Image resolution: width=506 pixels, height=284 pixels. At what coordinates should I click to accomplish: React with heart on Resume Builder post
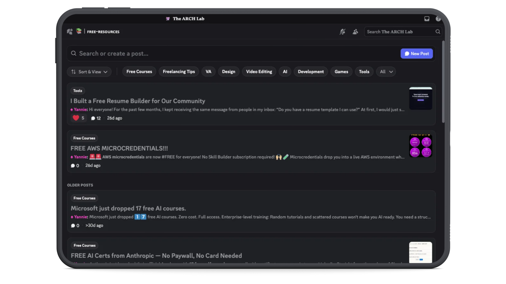tap(79, 118)
